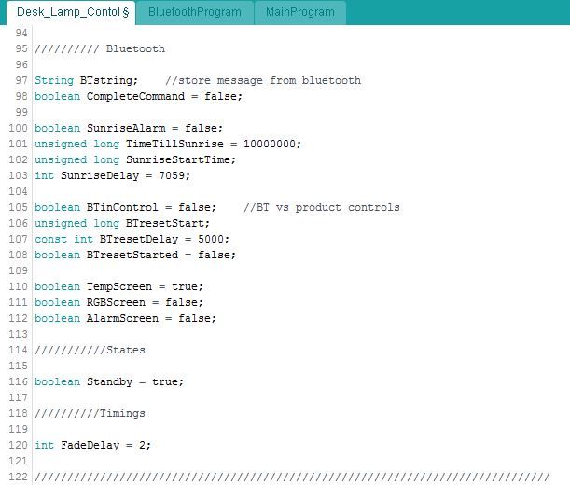This screenshot has width=570, height=485.
Task: Click the 'unsigned long SunriseStartTime;' line
Action: pyautogui.click(x=135, y=159)
